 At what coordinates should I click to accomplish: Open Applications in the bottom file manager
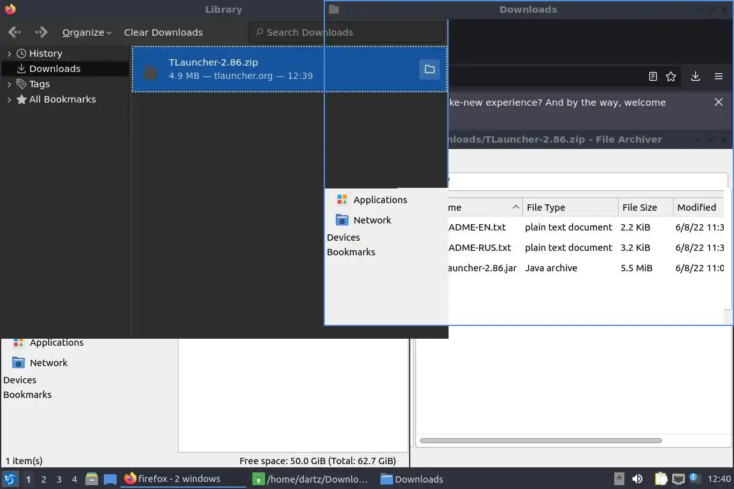coord(48,343)
